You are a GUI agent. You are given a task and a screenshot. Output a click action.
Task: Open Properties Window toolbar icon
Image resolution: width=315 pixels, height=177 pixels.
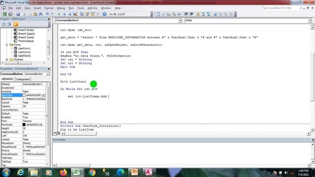click(87, 14)
